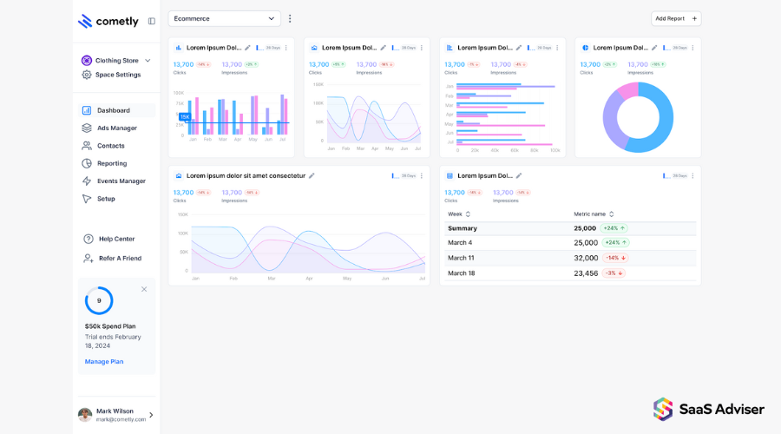Screen dimensions: 781x434
Task: Open the Ecommerce dashboard dropdown
Action: coord(224,18)
